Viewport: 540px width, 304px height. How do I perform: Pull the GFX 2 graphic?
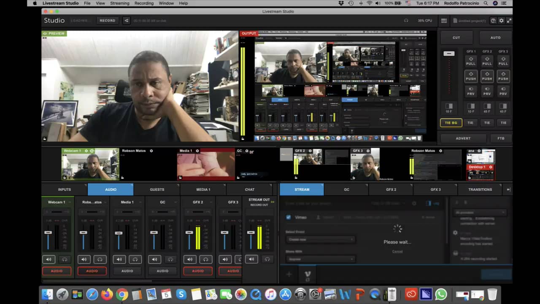[487, 61]
